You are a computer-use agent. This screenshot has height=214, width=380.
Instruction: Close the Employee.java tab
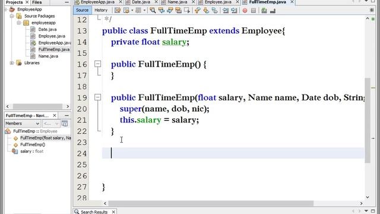tap(237, 2)
